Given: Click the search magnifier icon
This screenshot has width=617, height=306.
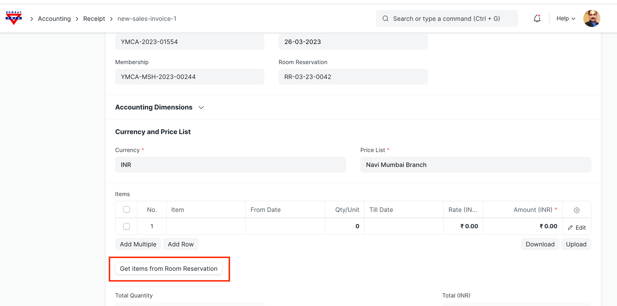Looking at the screenshot, I should [385, 19].
